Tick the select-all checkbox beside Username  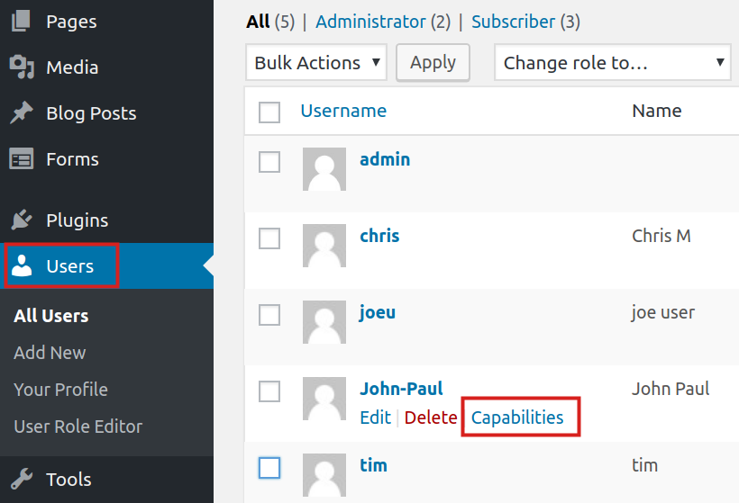point(269,112)
